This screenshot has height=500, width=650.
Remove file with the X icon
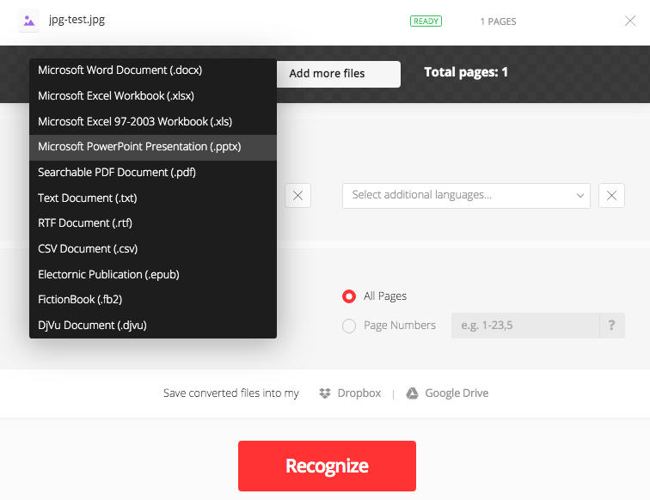click(x=630, y=21)
